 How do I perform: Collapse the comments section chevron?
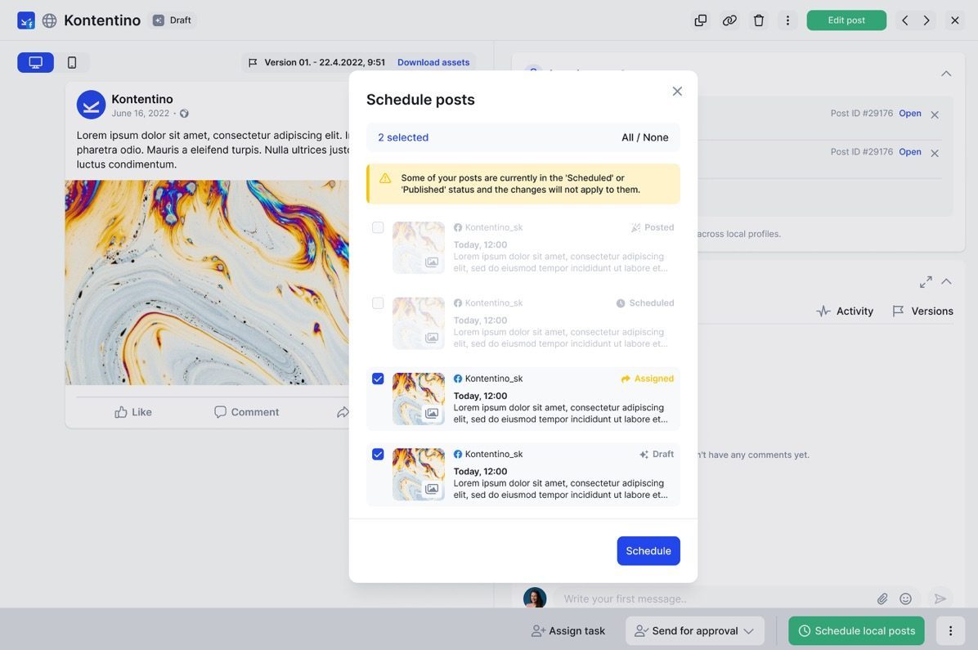946,281
